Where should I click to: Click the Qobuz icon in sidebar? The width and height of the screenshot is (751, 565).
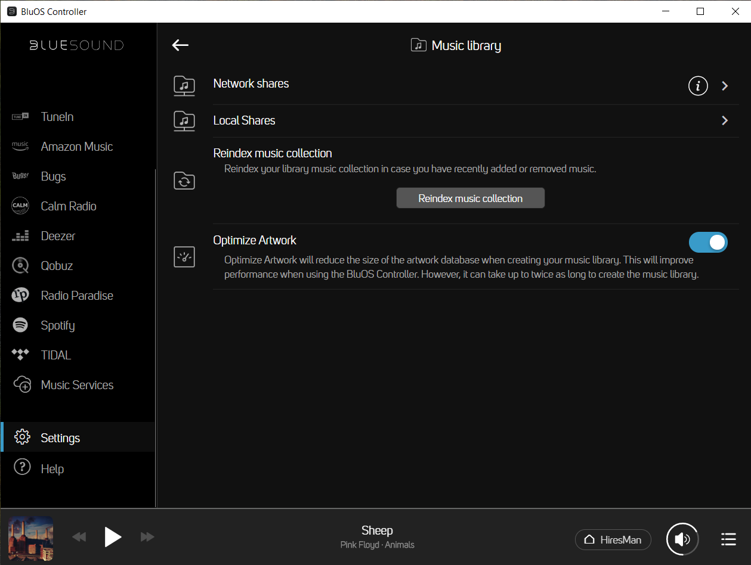pos(21,266)
